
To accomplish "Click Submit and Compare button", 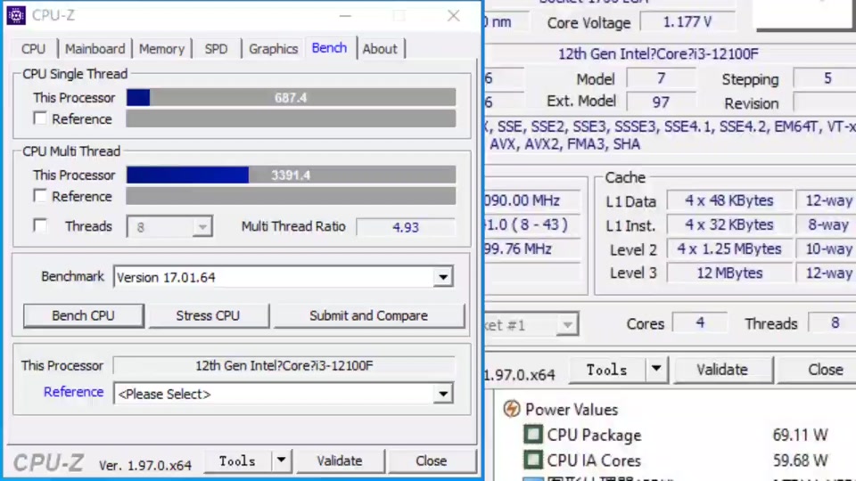I will 368,315.
